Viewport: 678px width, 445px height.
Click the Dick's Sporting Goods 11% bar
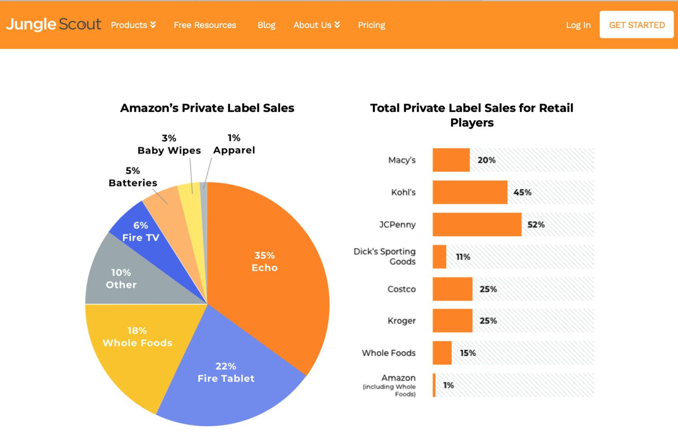pos(439,257)
